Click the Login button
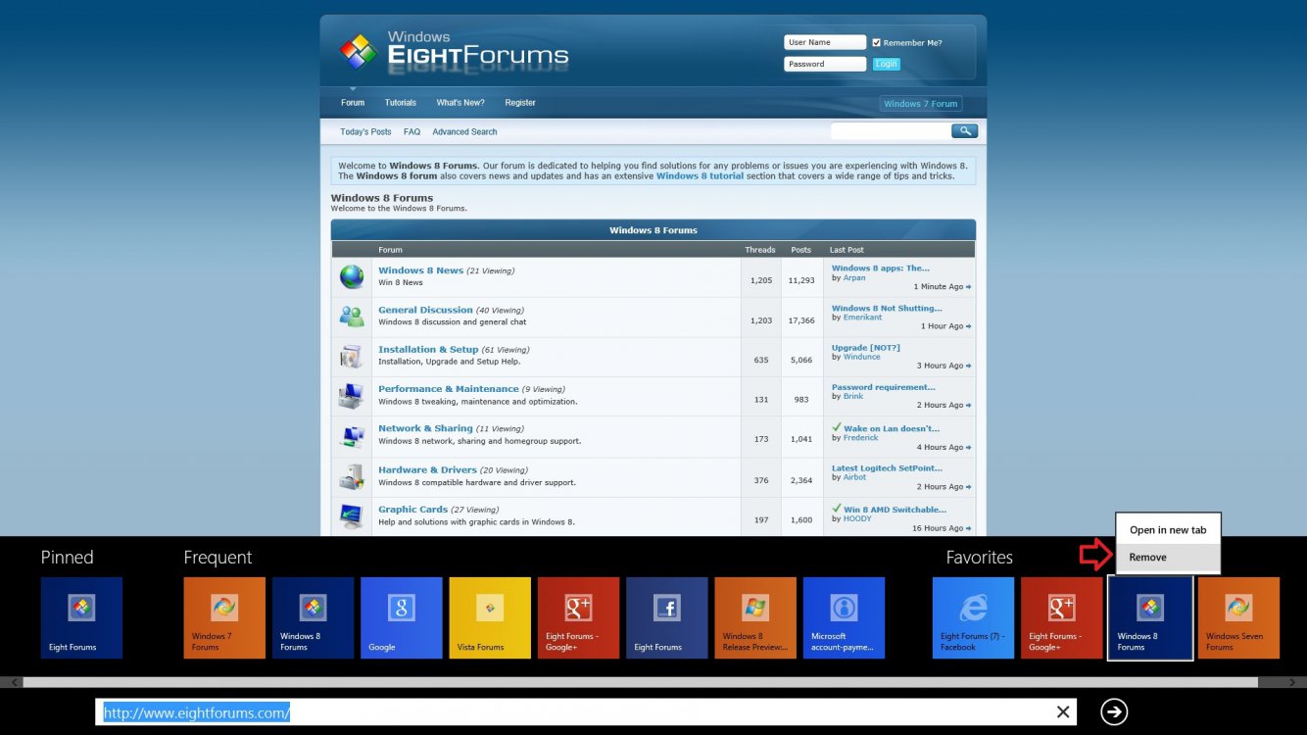The width and height of the screenshot is (1307, 735). click(886, 65)
